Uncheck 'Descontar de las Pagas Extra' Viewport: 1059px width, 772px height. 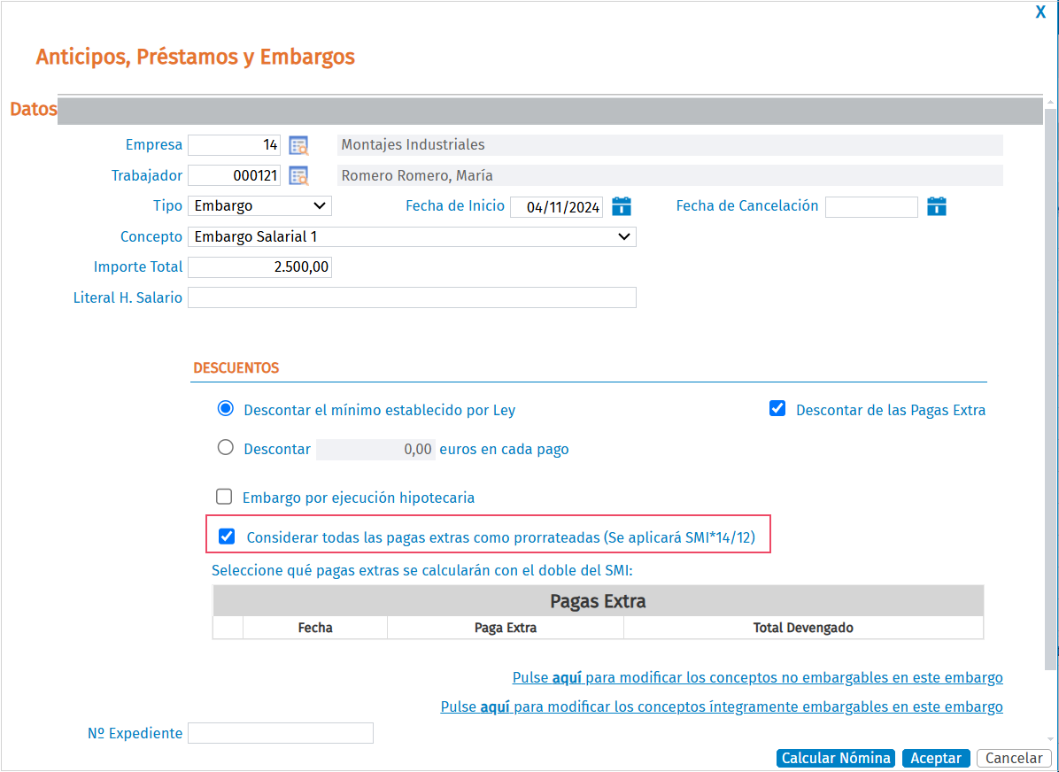click(x=777, y=409)
